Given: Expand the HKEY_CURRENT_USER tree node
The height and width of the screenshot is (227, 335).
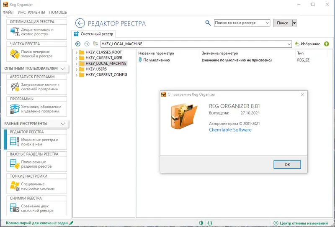Looking at the screenshot, I should (76, 58).
